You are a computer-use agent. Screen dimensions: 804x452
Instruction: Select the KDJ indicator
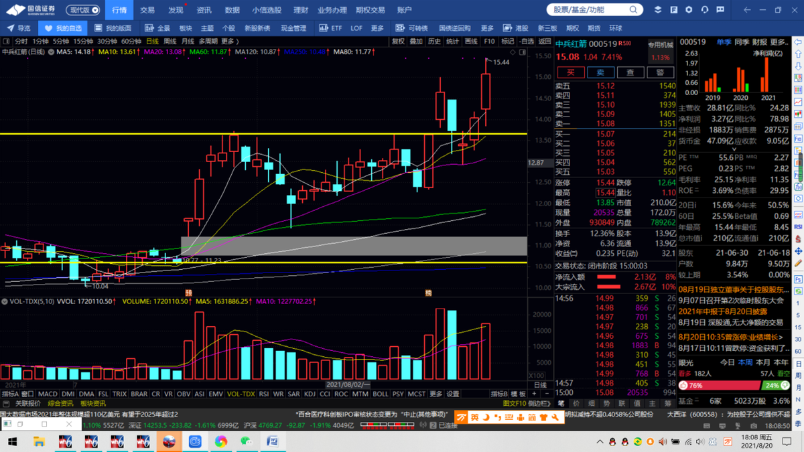(x=310, y=394)
